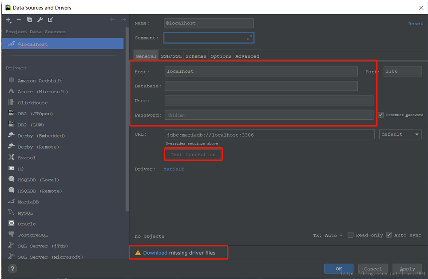Click the make global import icon
The width and height of the screenshot is (428, 279).
pos(51,20)
